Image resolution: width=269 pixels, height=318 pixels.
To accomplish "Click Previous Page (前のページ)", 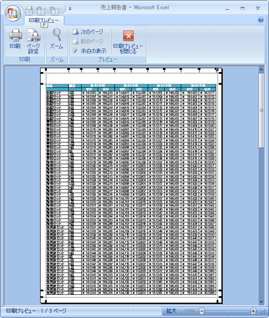I will [x=88, y=41].
